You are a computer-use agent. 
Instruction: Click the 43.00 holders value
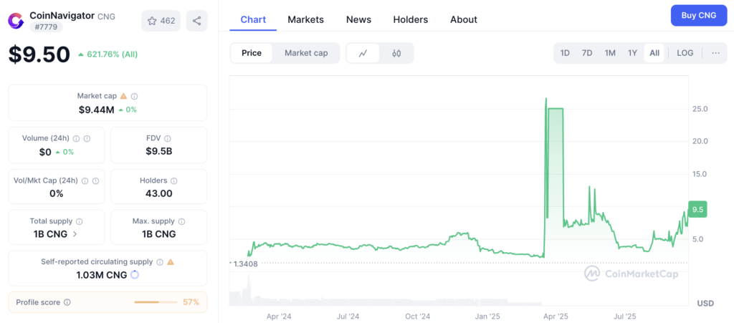(159, 193)
